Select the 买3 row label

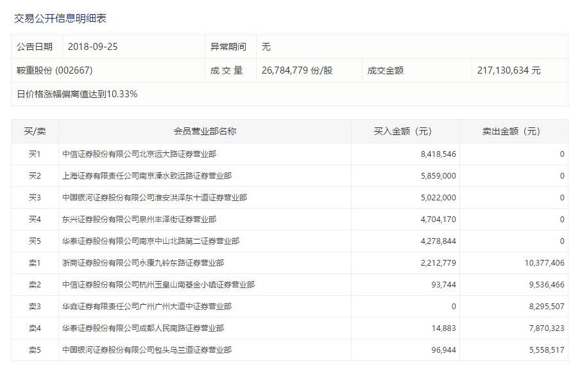coord(35,198)
